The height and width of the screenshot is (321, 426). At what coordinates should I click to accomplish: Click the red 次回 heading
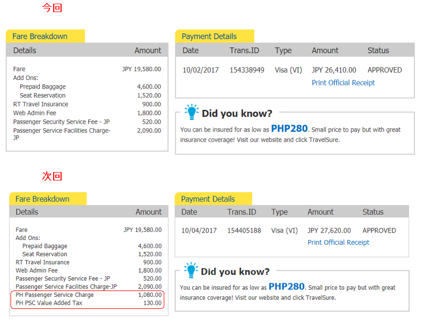point(52,176)
